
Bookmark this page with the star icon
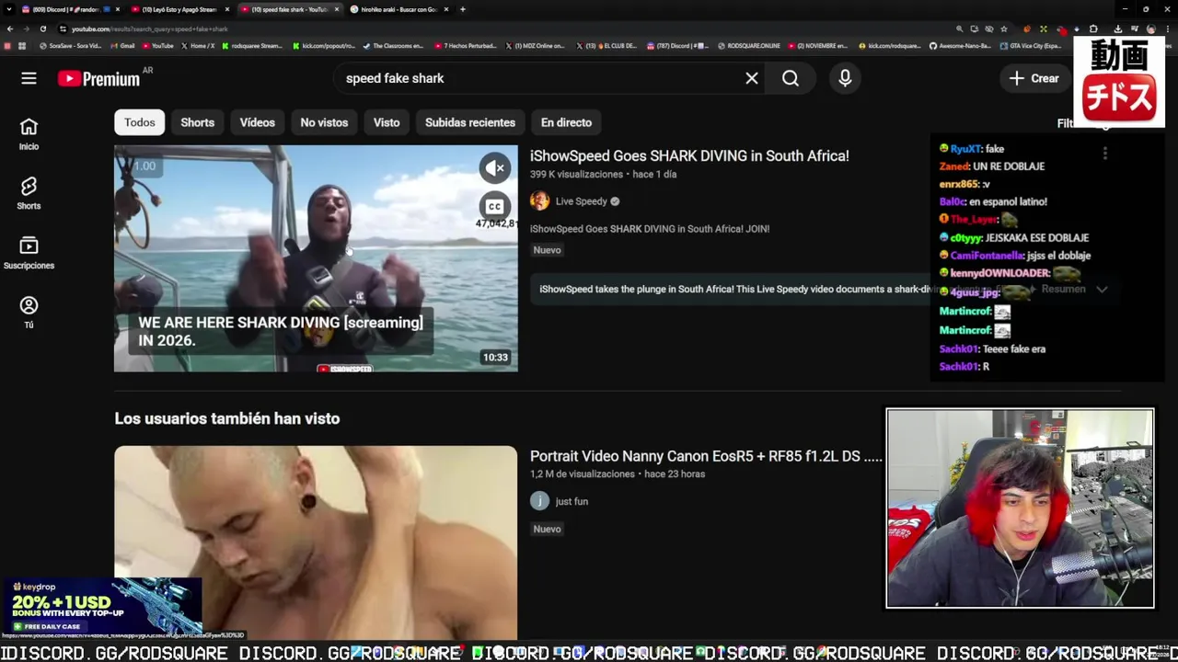(1004, 29)
